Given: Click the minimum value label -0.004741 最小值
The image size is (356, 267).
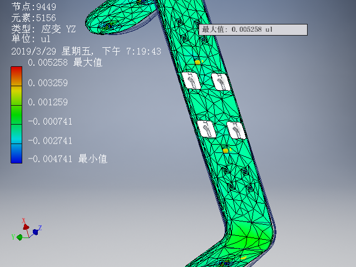Looking at the screenshot, I should click(x=67, y=159).
